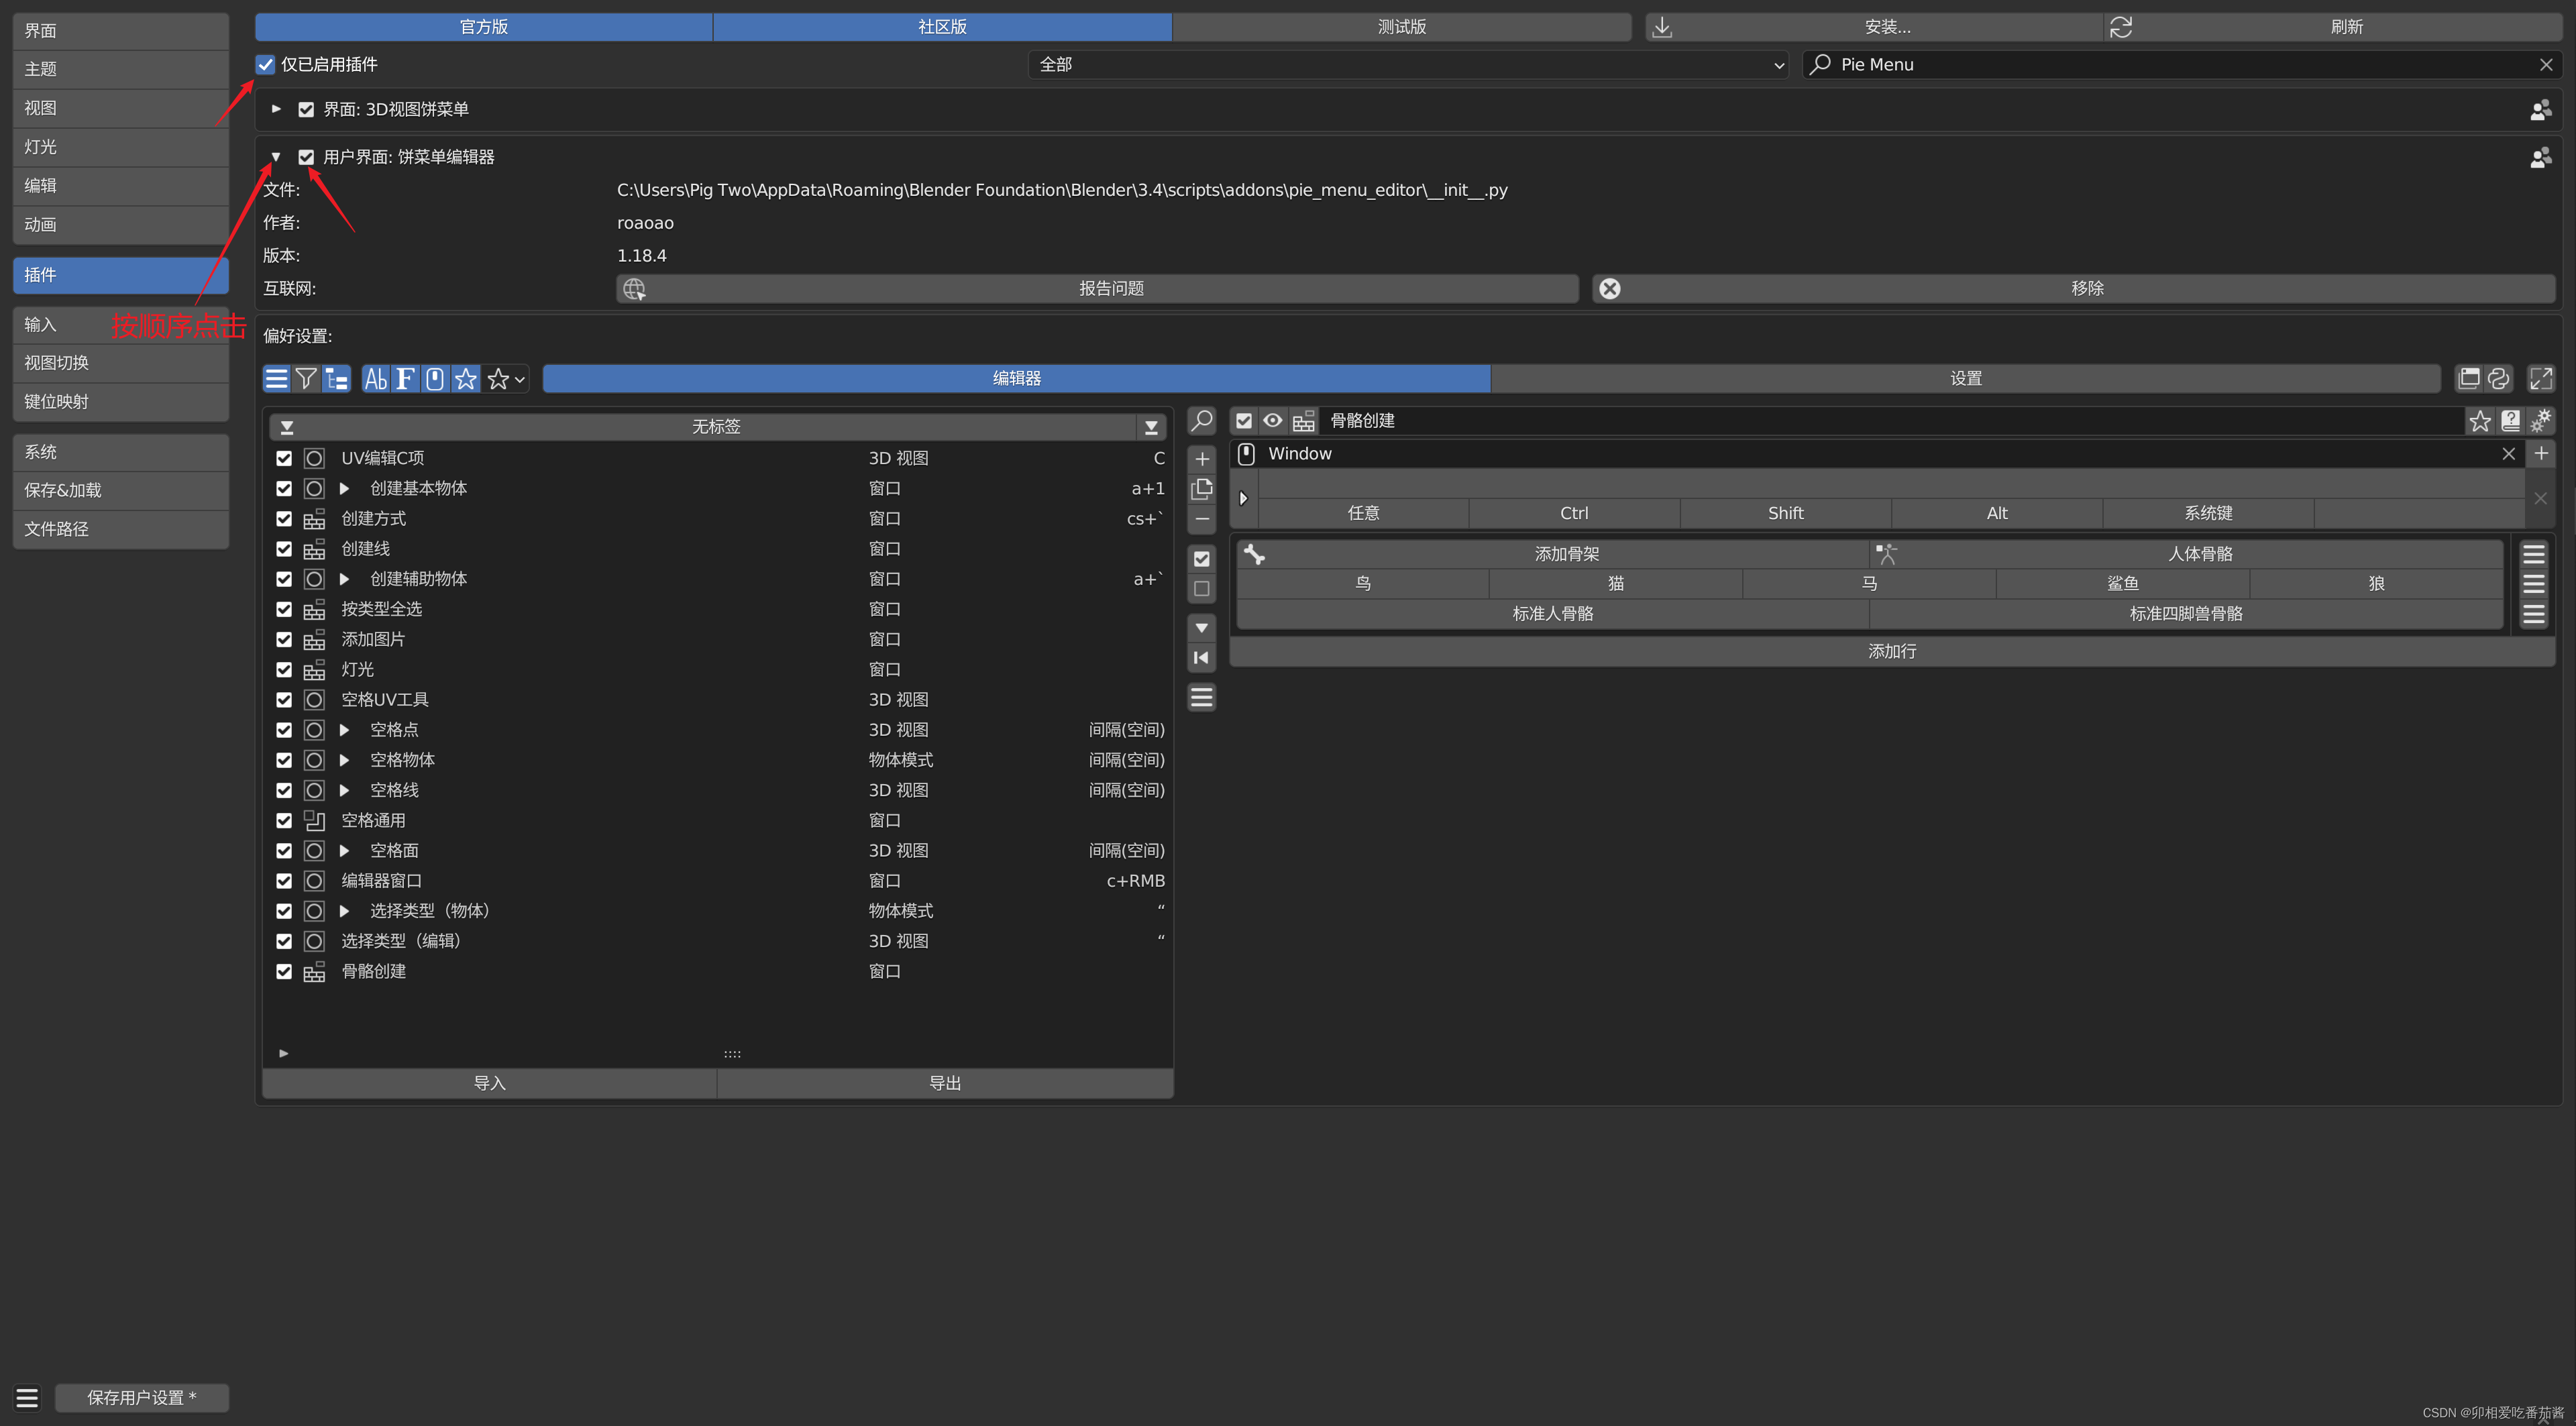Click the enable-all checkmark icon in sidebar

[x=1202, y=559]
